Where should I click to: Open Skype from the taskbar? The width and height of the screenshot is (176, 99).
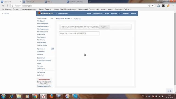pos(75,96)
